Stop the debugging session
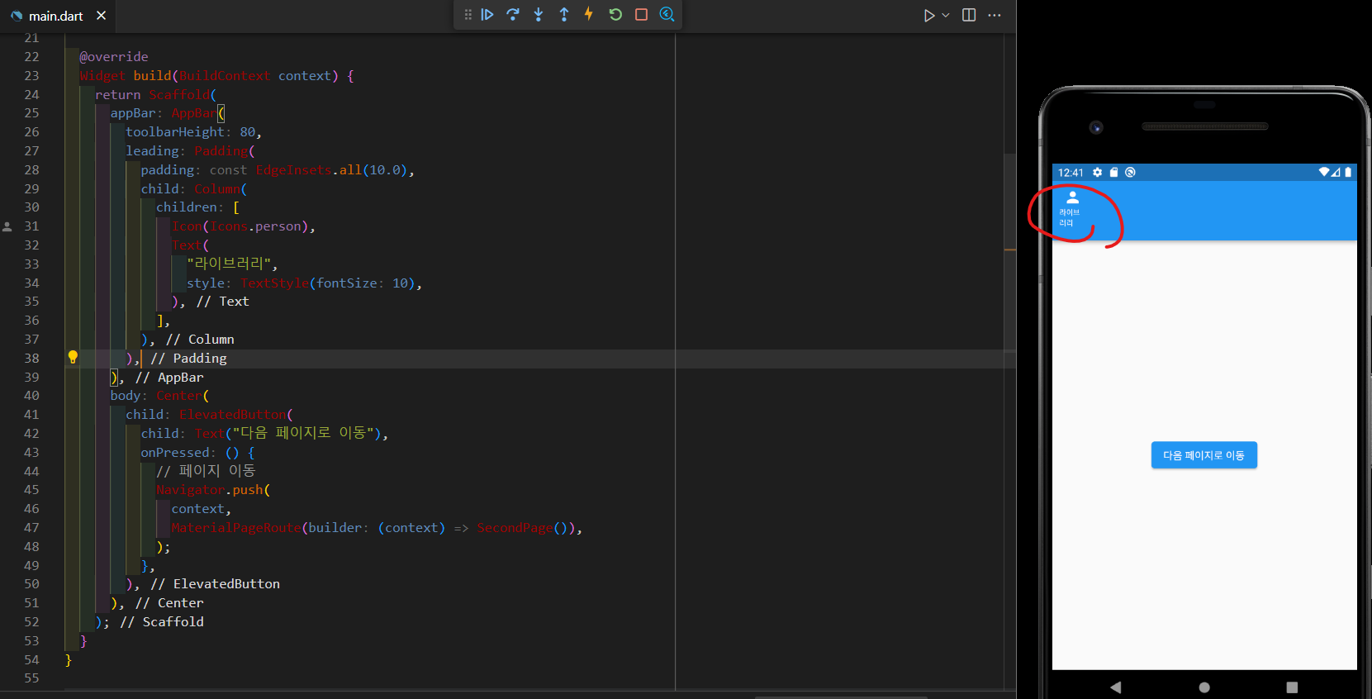Viewport: 1372px width, 699px height. (x=641, y=14)
